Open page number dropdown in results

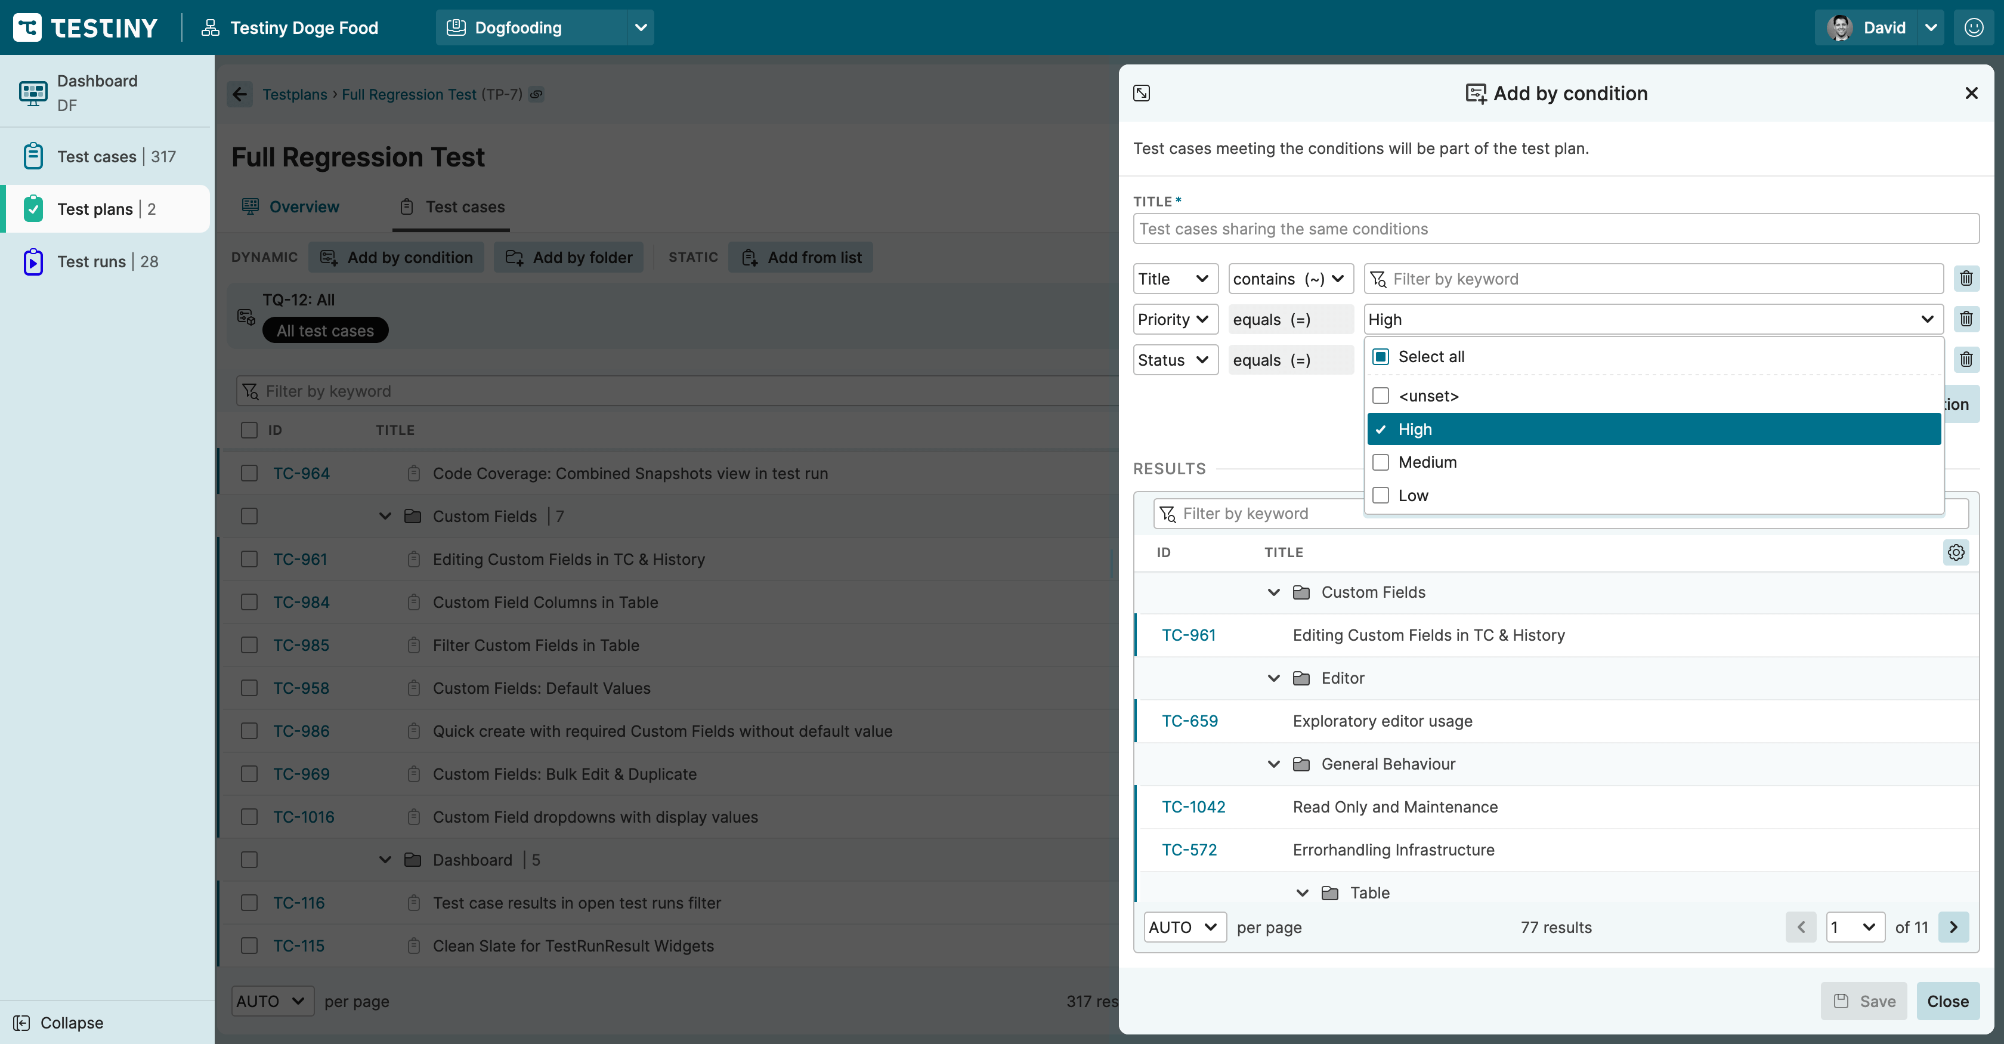click(x=1855, y=927)
